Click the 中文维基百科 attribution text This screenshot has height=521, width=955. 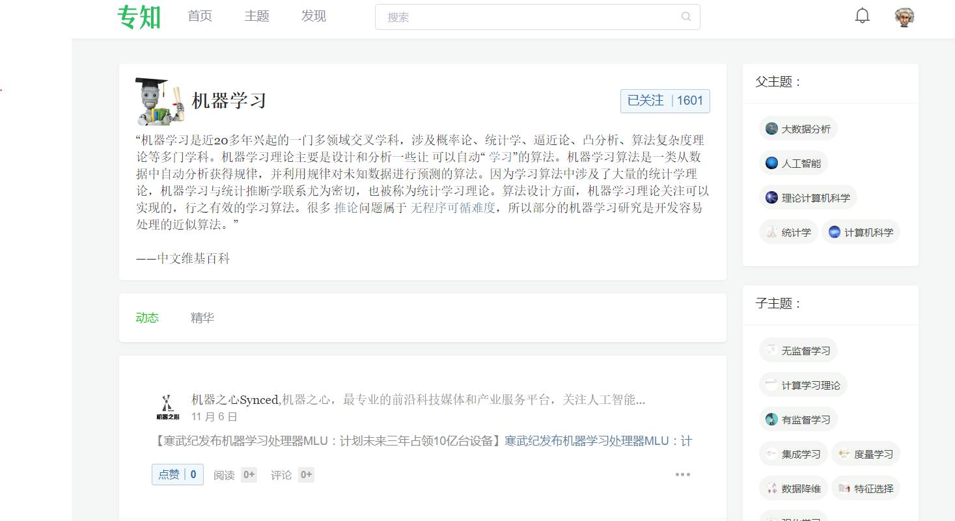pos(193,259)
